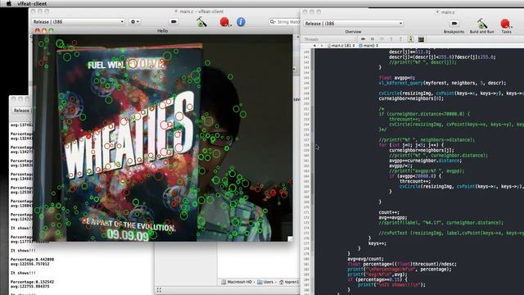Viewport: 524px width, 295px height.
Task: Click the 'count++;' code line
Action: click(x=389, y=212)
